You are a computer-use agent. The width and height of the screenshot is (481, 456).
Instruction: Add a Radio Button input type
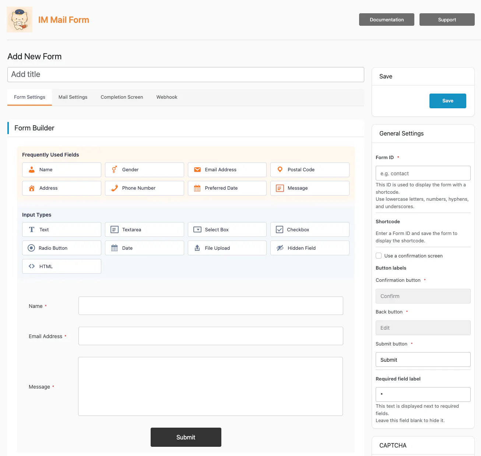point(62,248)
